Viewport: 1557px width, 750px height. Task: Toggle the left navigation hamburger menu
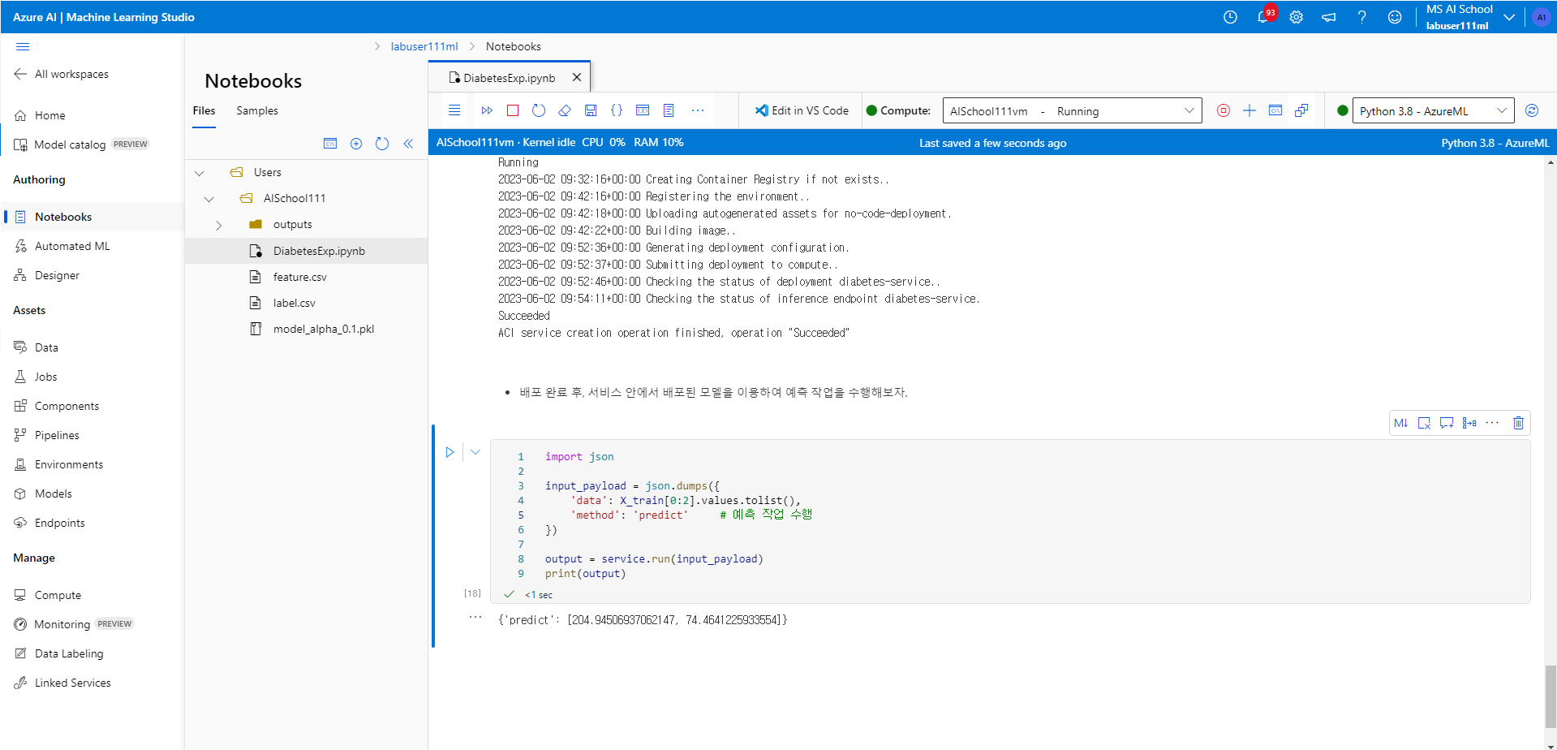tap(23, 46)
